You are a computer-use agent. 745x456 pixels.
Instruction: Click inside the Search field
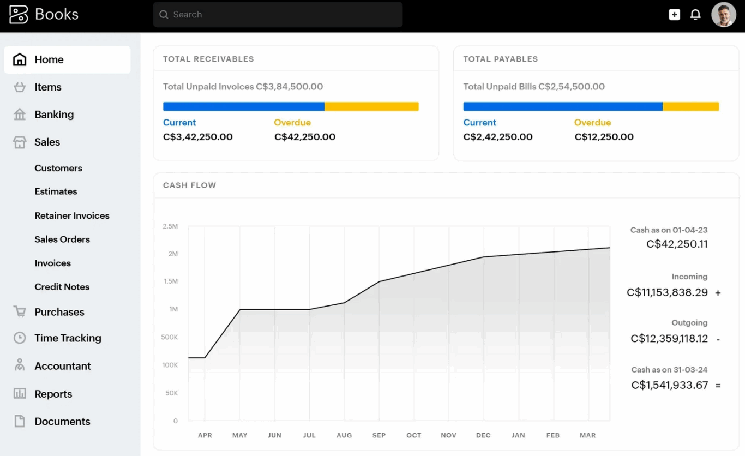[278, 15]
